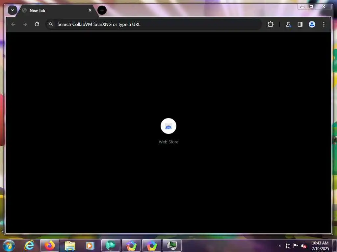Toggle the side panel
The image size is (337, 252).
coord(300,24)
